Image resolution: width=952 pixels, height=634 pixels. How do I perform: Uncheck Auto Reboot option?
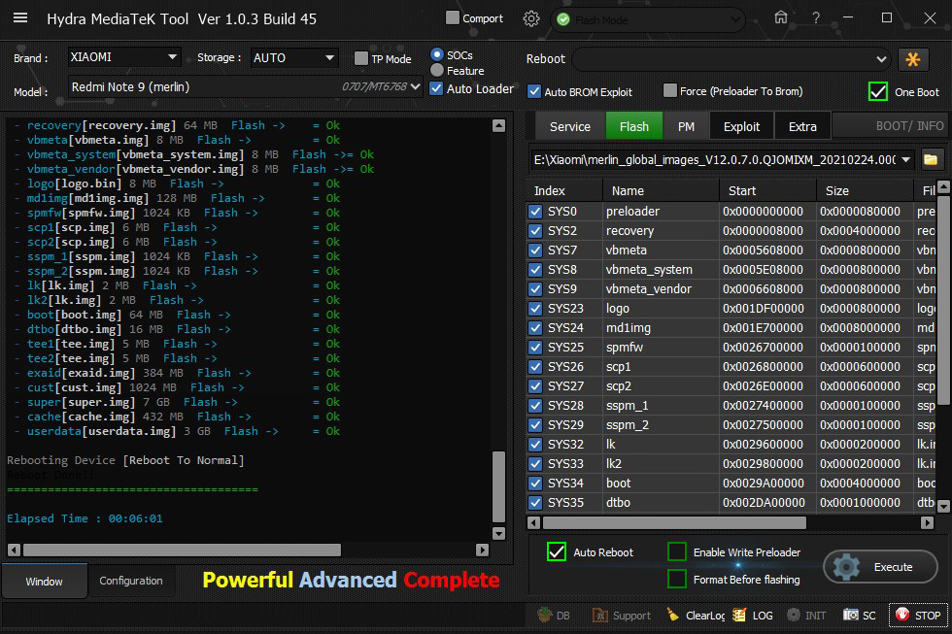pyautogui.click(x=556, y=551)
